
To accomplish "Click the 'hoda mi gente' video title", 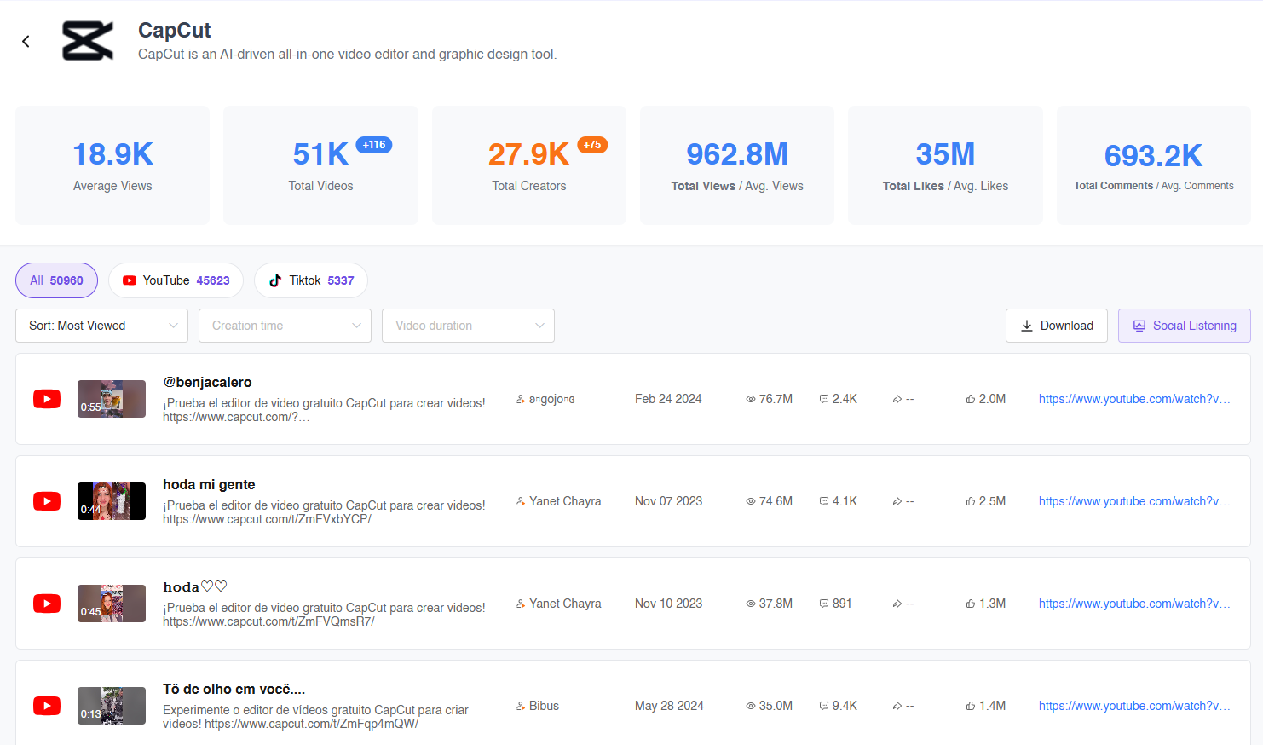I will (x=209, y=484).
